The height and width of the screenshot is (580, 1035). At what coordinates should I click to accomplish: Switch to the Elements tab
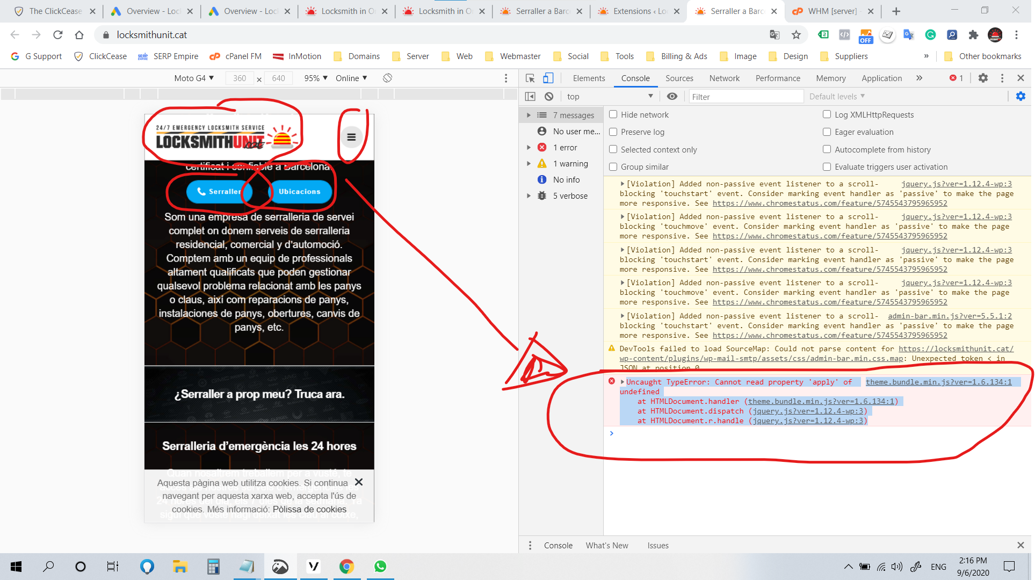pyautogui.click(x=589, y=78)
